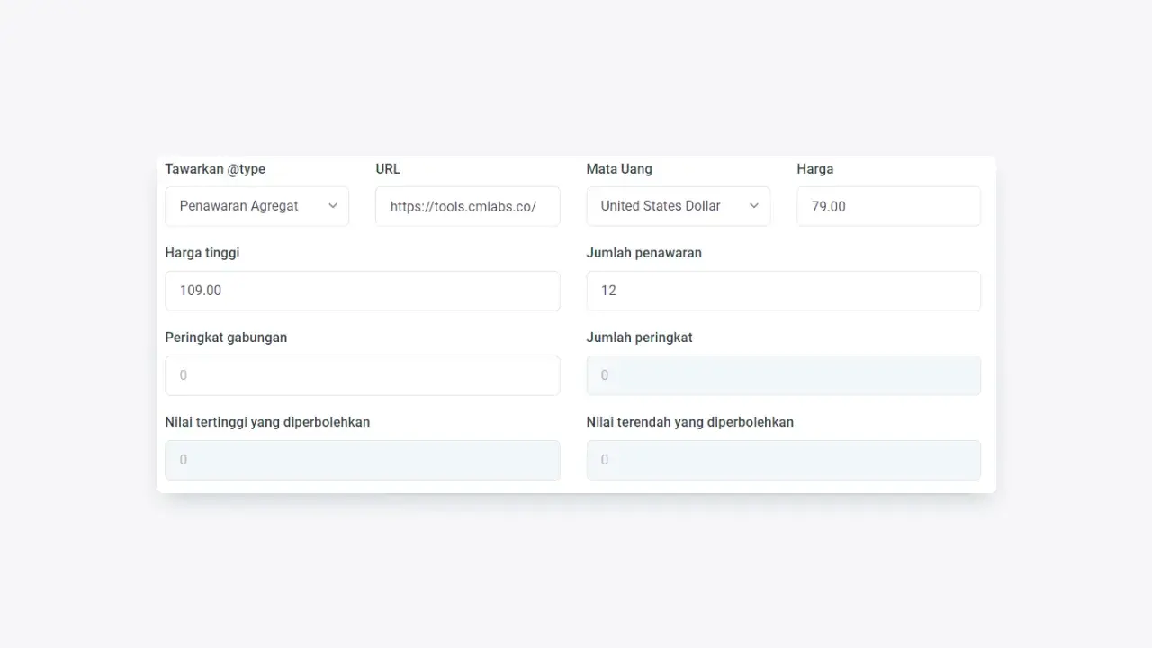Screen dimensions: 1152x648
Task: Click the "URL" field label
Action: [388, 169]
